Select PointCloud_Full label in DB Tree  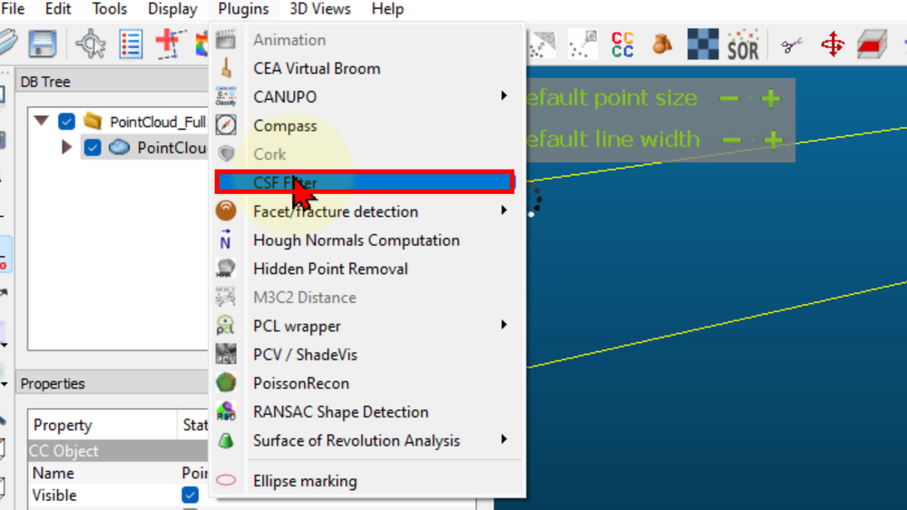point(158,123)
